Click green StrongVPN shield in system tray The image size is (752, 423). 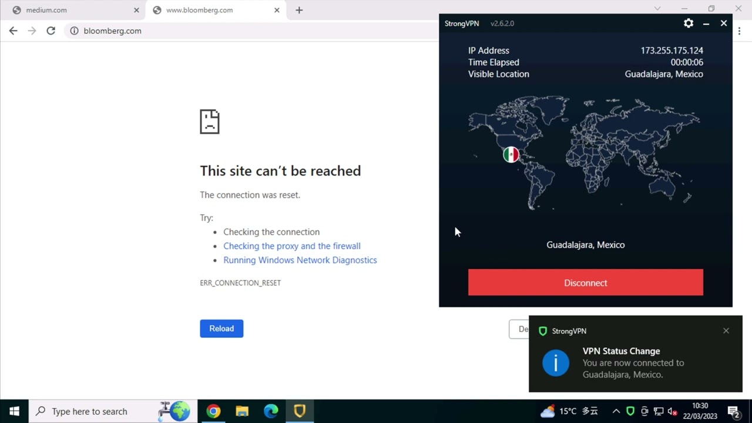[630, 411]
